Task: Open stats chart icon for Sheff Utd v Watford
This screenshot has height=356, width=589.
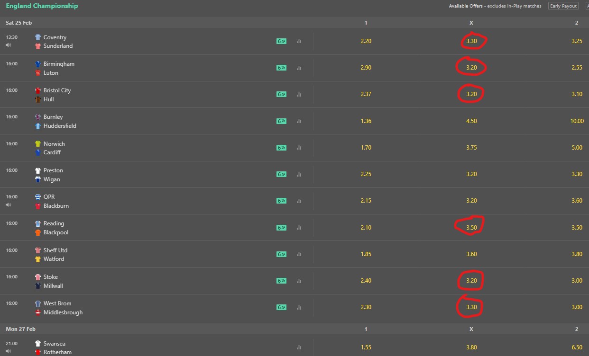Action: click(x=299, y=254)
